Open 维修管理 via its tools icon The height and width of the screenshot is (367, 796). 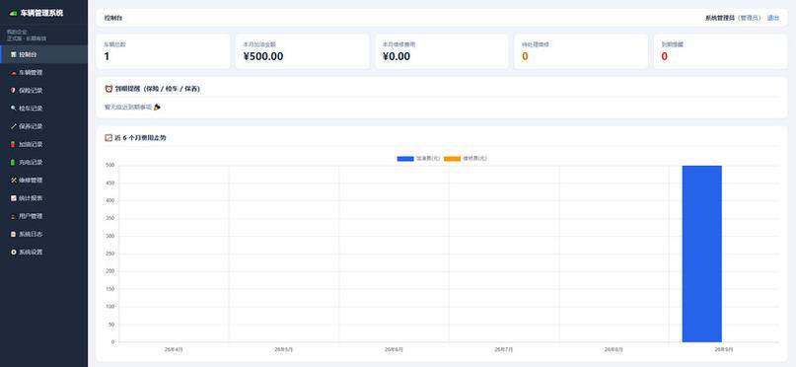pos(14,181)
